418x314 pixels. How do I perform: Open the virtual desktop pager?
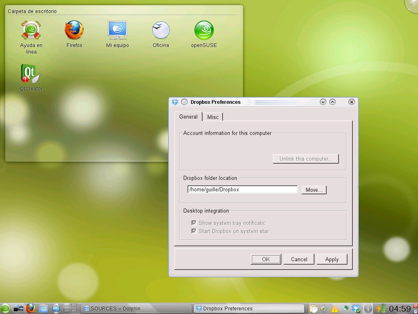coord(70,309)
